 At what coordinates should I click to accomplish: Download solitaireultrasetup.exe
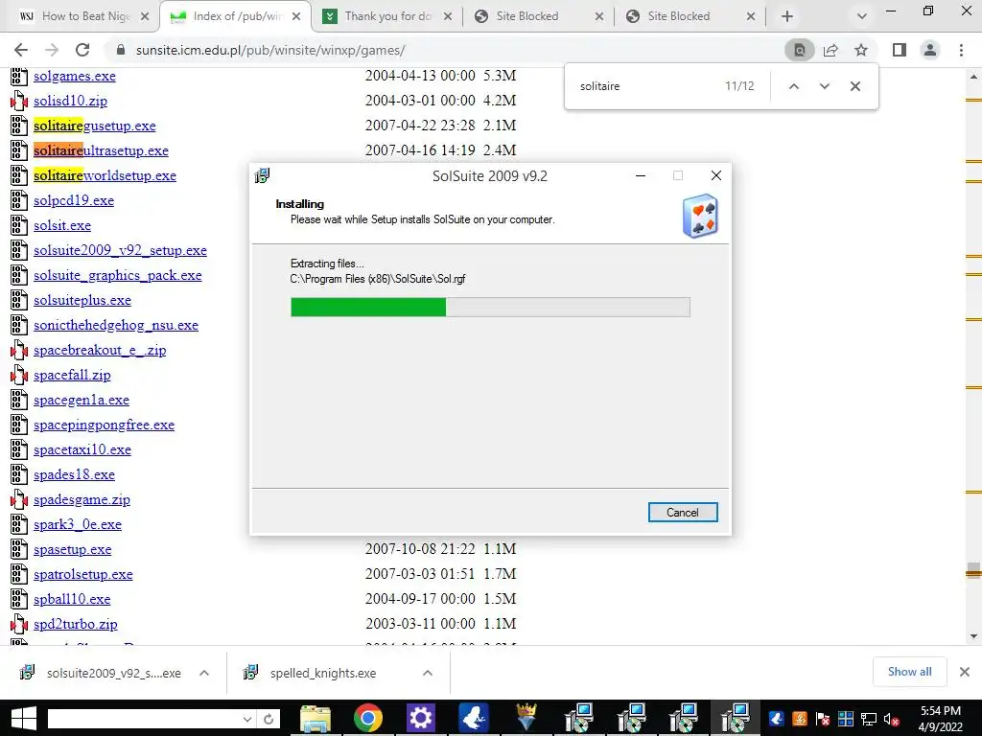101,150
